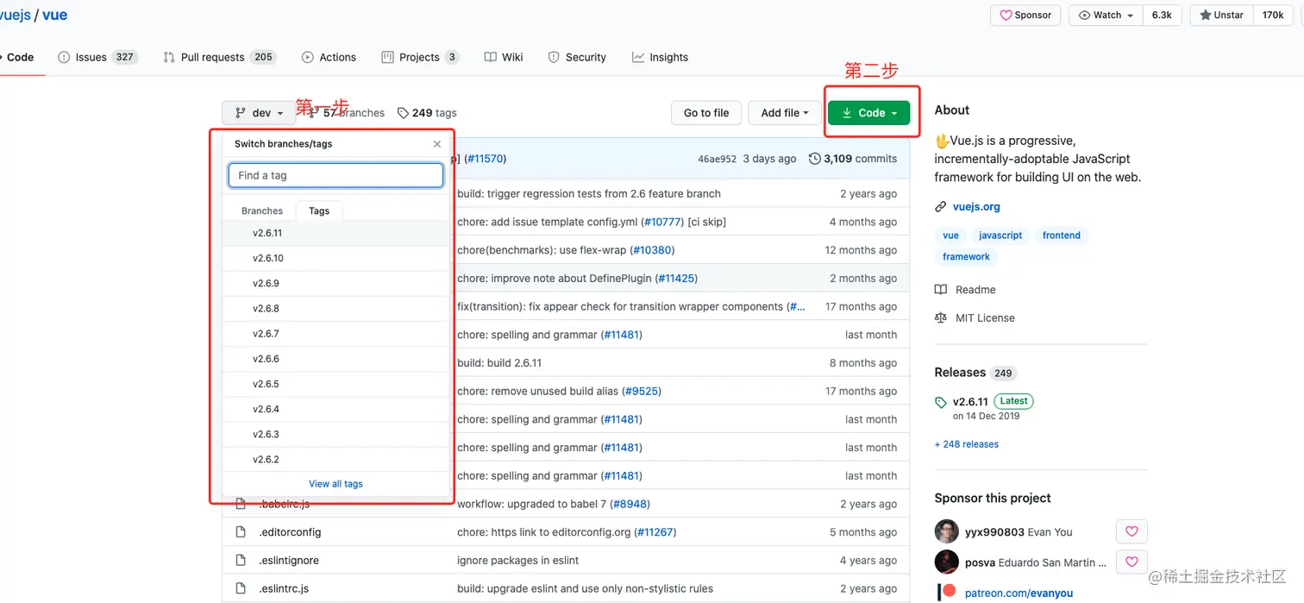Open the Watch dropdown
The width and height of the screenshot is (1304, 603).
tap(1107, 15)
